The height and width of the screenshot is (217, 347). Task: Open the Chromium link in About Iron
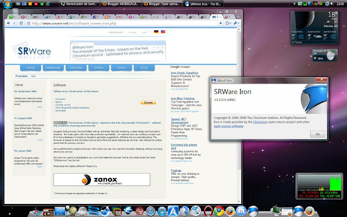click(x=260, y=122)
